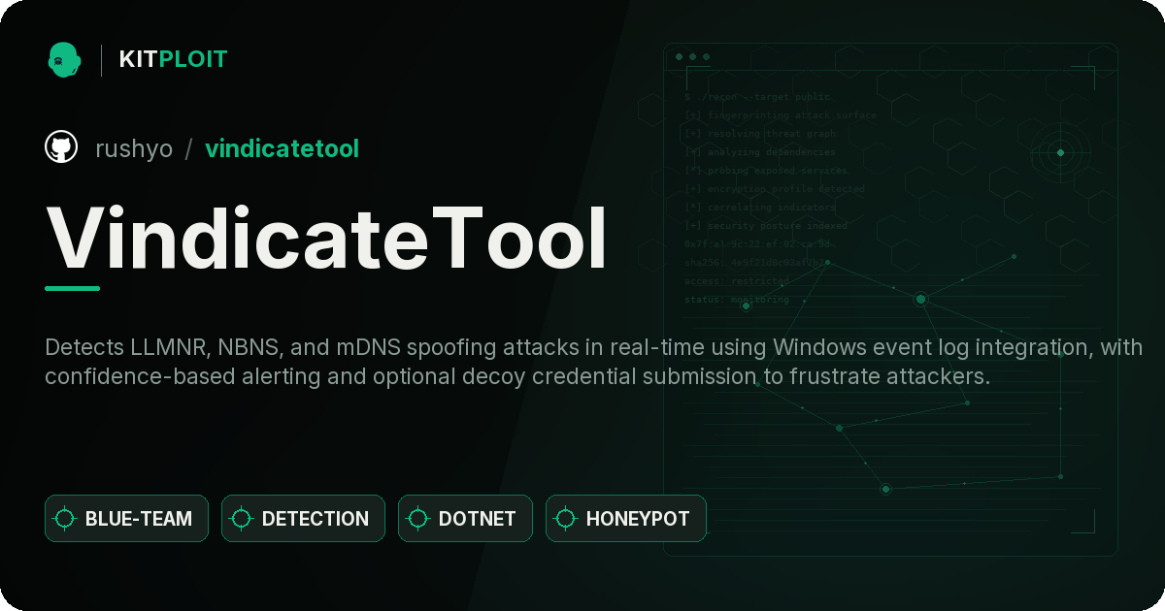This screenshot has height=611, width=1165.
Task: Click the KITPLOIT brand name text
Action: pyautogui.click(x=173, y=59)
